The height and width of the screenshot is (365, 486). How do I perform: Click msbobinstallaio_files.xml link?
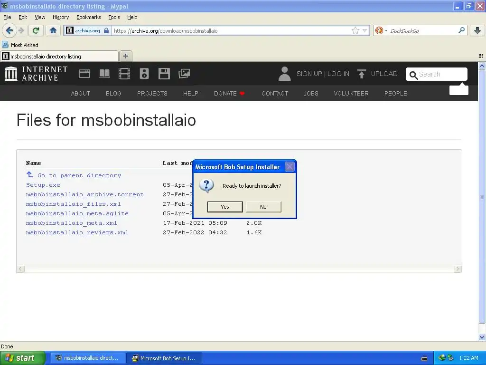pos(73,204)
